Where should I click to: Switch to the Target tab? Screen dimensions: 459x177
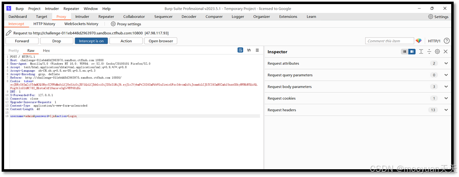coord(41,17)
